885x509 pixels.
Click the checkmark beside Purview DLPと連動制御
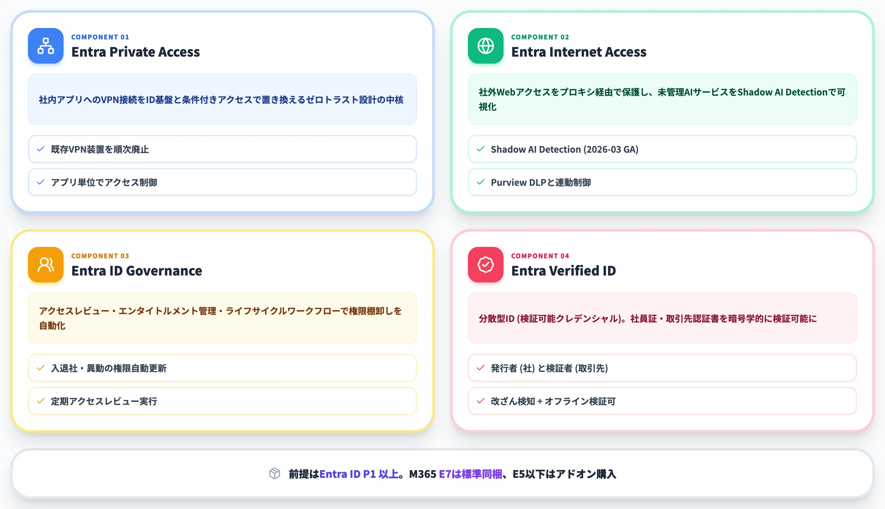point(481,182)
